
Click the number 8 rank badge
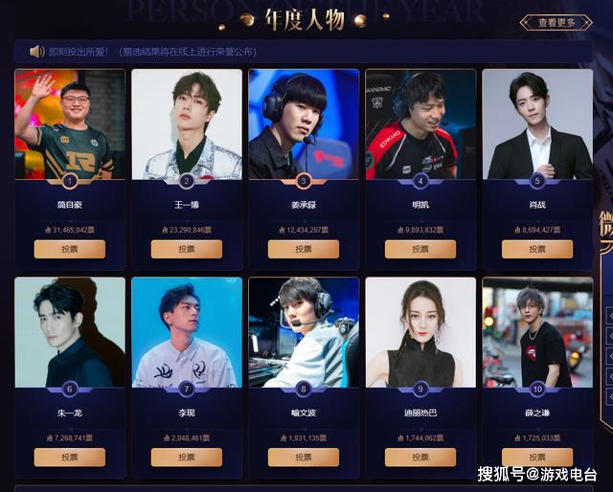click(x=304, y=389)
